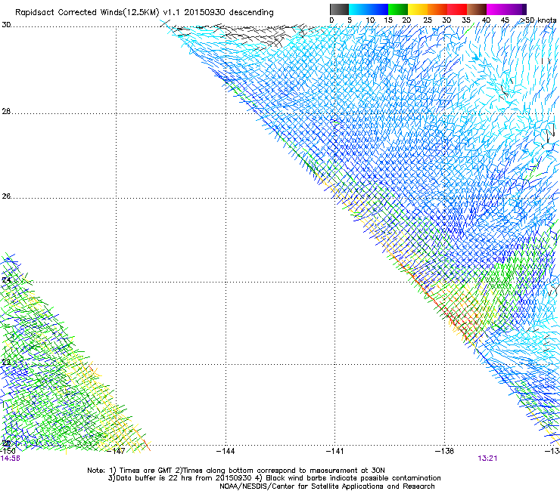Click the longitude '-147' axis label
The height and width of the screenshot is (491, 560).
tap(117, 451)
